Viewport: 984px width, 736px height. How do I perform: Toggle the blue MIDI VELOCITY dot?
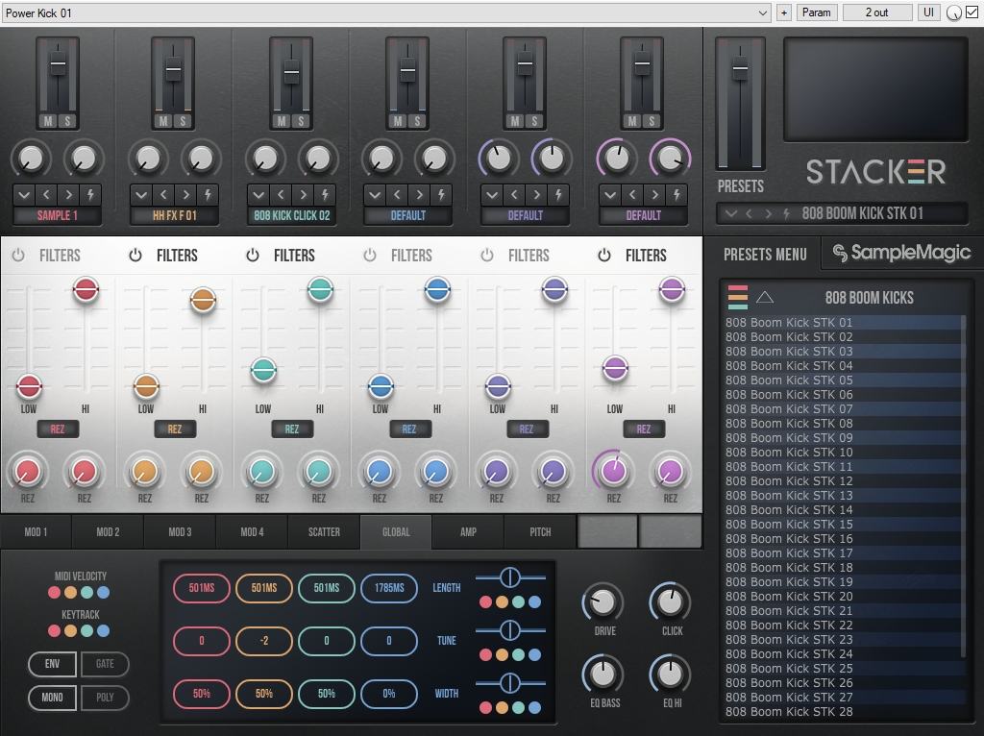104,592
